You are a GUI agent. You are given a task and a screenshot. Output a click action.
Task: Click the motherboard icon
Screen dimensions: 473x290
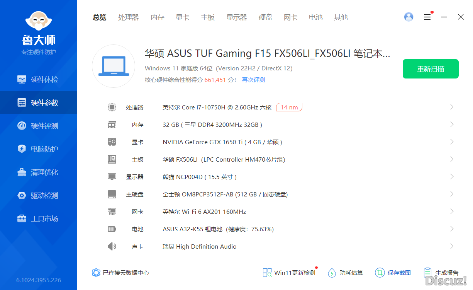coord(112,159)
